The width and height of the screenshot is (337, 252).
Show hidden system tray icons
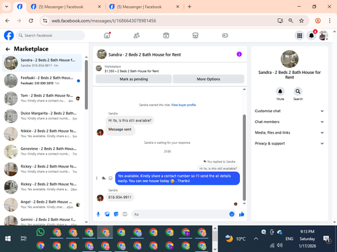(256, 239)
